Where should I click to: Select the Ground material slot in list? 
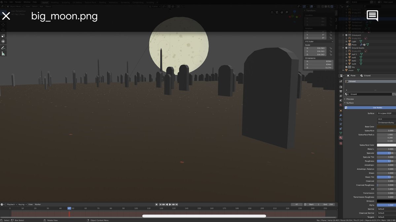coord(370,81)
